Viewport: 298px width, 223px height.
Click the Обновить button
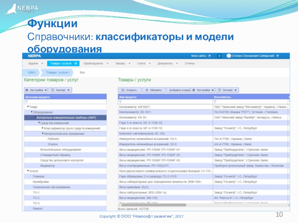pyautogui.click(x=154, y=90)
